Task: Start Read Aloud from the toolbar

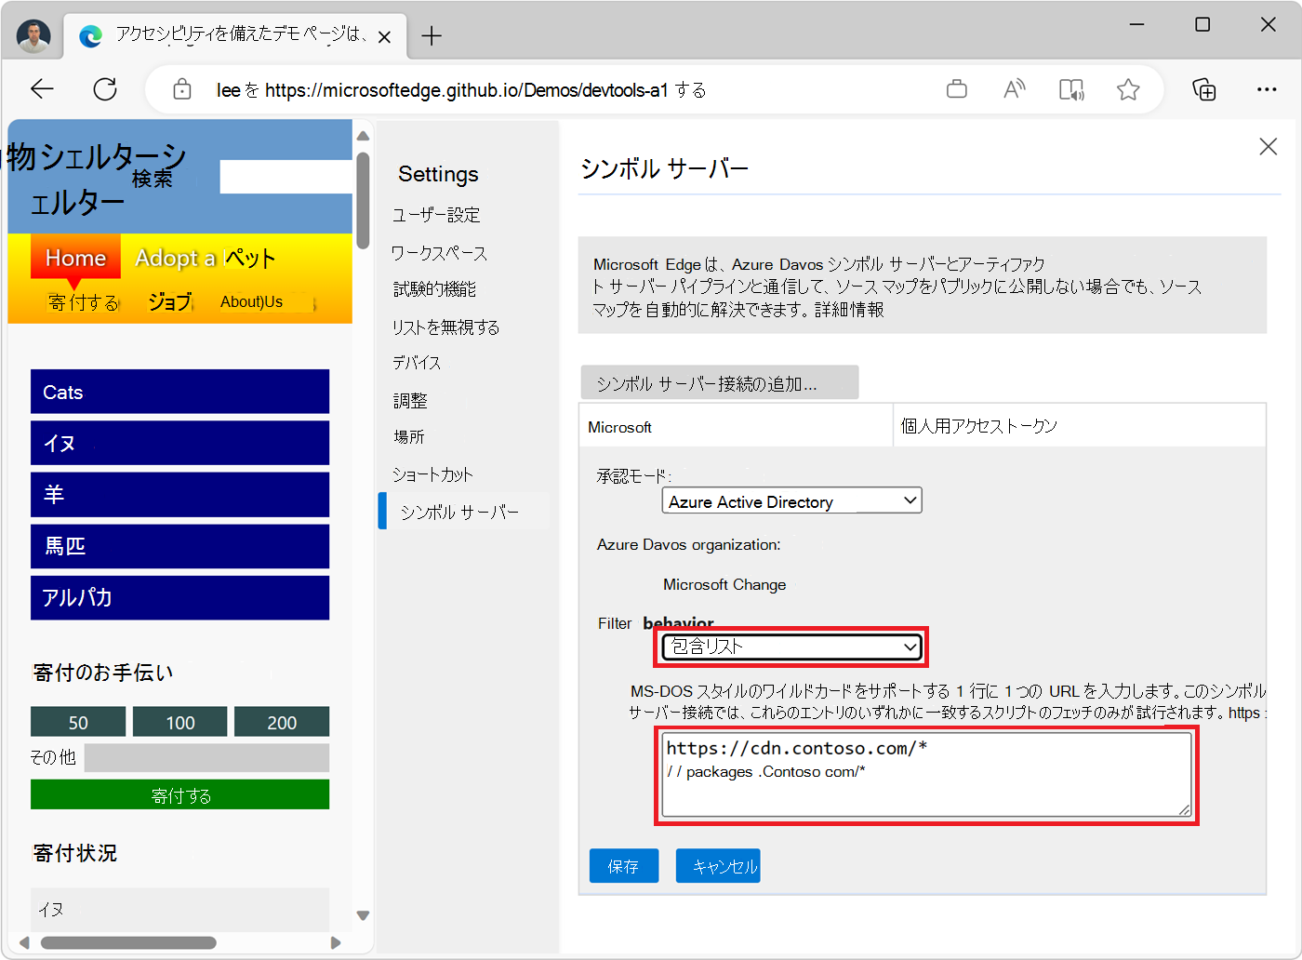Action: coord(1014,88)
